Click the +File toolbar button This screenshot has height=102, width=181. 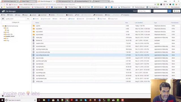(3, 15)
